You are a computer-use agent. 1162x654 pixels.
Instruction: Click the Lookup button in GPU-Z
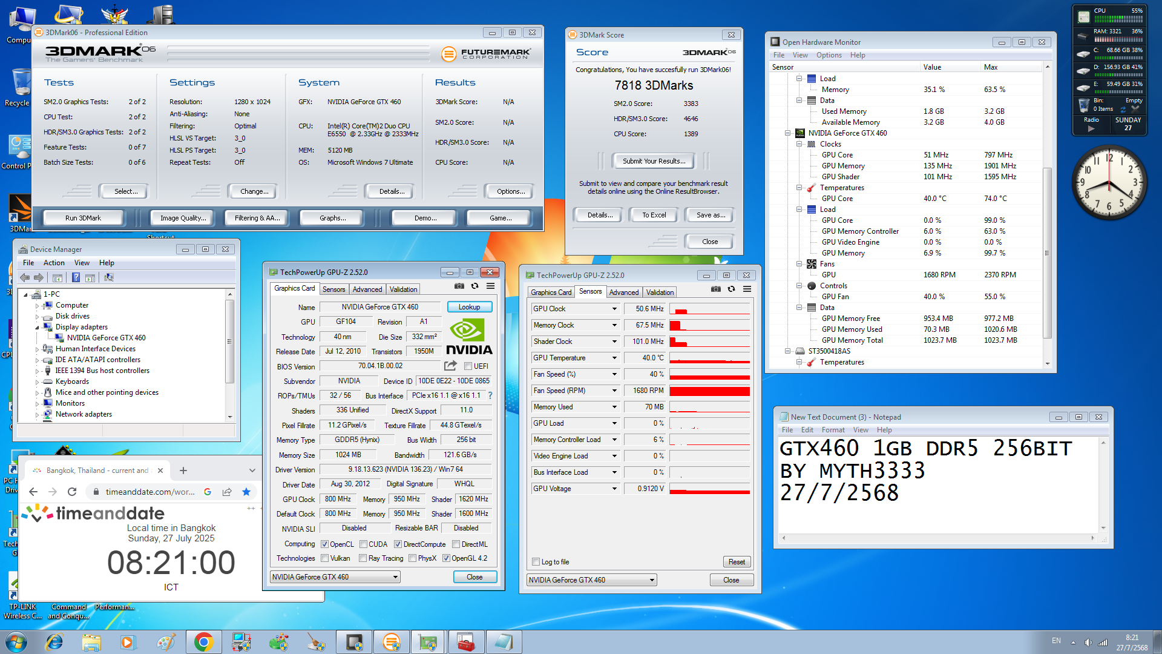pyautogui.click(x=470, y=307)
